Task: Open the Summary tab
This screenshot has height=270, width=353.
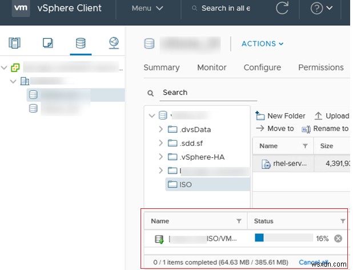Action: pyautogui.click(x=162, y=67)
